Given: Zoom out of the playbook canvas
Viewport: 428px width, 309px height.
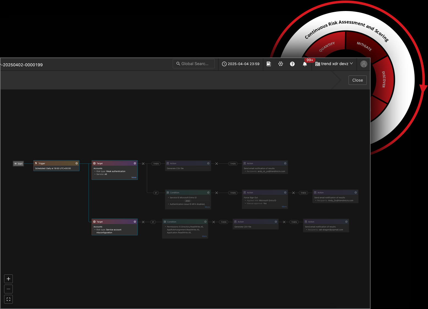Looking at the screenshot, I should click(x=9, y=289).
